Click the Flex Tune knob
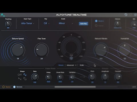The height and width of the screenshot is (102, 137). point(41,50)
